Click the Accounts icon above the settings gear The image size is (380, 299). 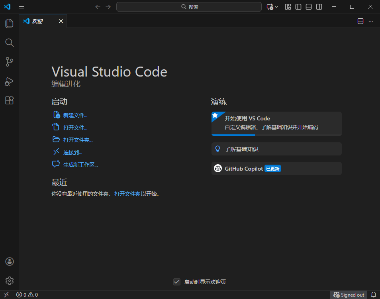(x=9, y=261)
